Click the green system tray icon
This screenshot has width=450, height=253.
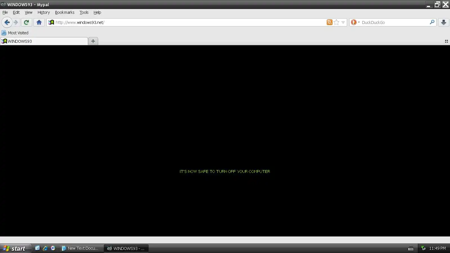(423, 248)
